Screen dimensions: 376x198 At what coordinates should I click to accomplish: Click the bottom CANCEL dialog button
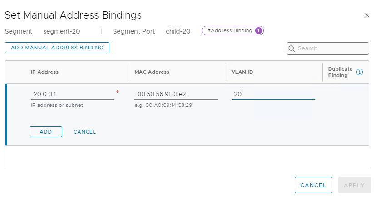click(x=313, y=185)
